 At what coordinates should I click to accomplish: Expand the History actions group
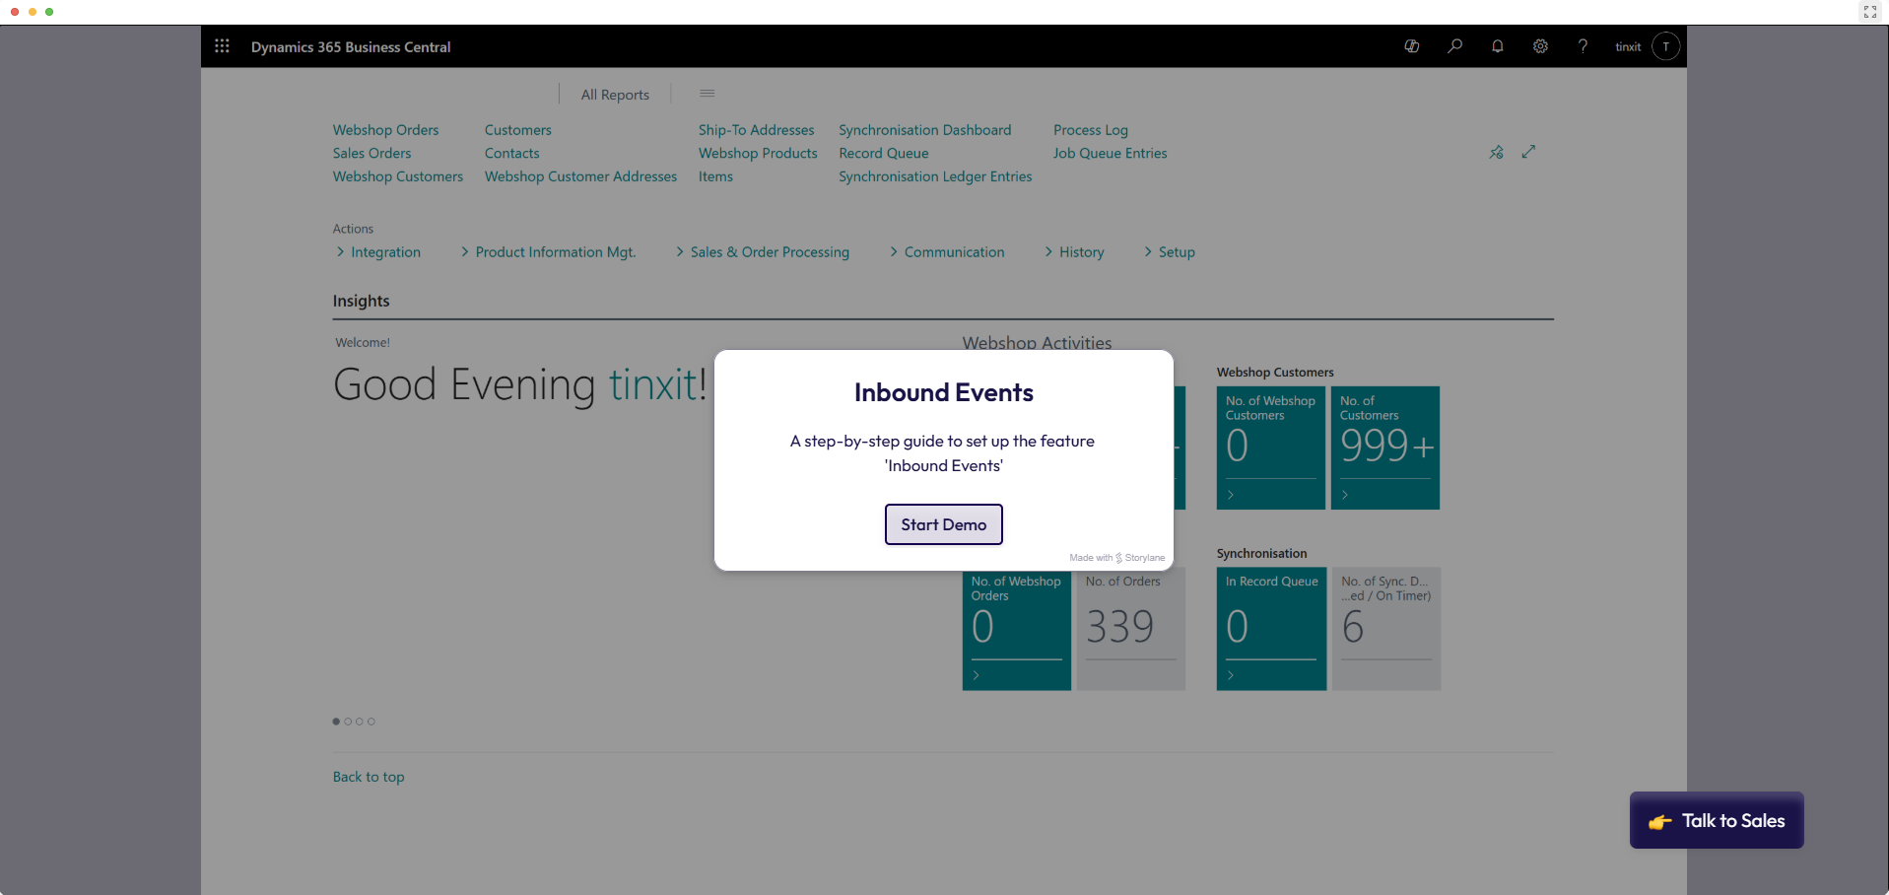(1074, 252)
